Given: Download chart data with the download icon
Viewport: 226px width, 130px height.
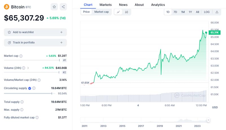Looking at the screenshot, I should [x=217, y=12].
